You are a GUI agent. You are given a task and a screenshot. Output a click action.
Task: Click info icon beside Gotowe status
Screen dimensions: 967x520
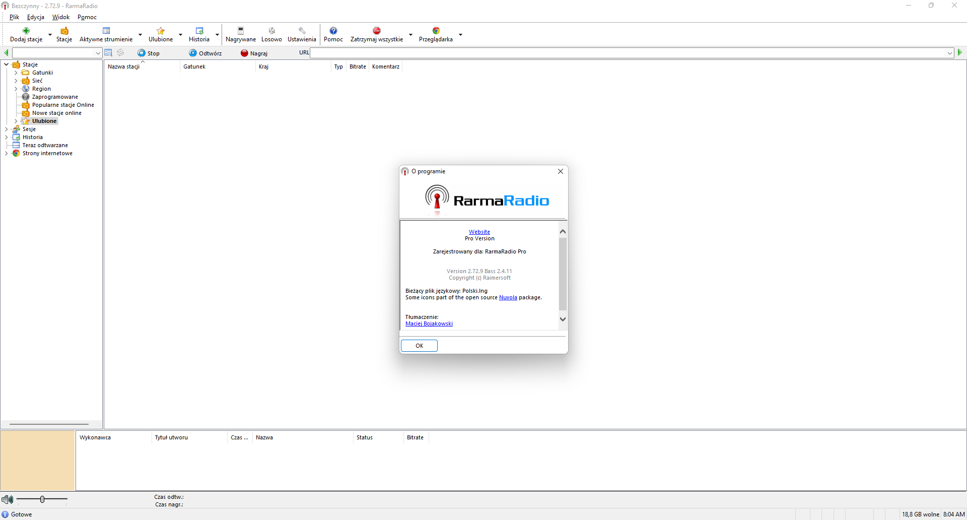pos(6,514)
